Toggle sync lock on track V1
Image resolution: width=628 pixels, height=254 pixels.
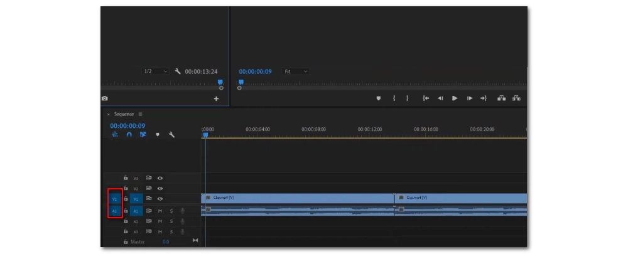(148, 198)
